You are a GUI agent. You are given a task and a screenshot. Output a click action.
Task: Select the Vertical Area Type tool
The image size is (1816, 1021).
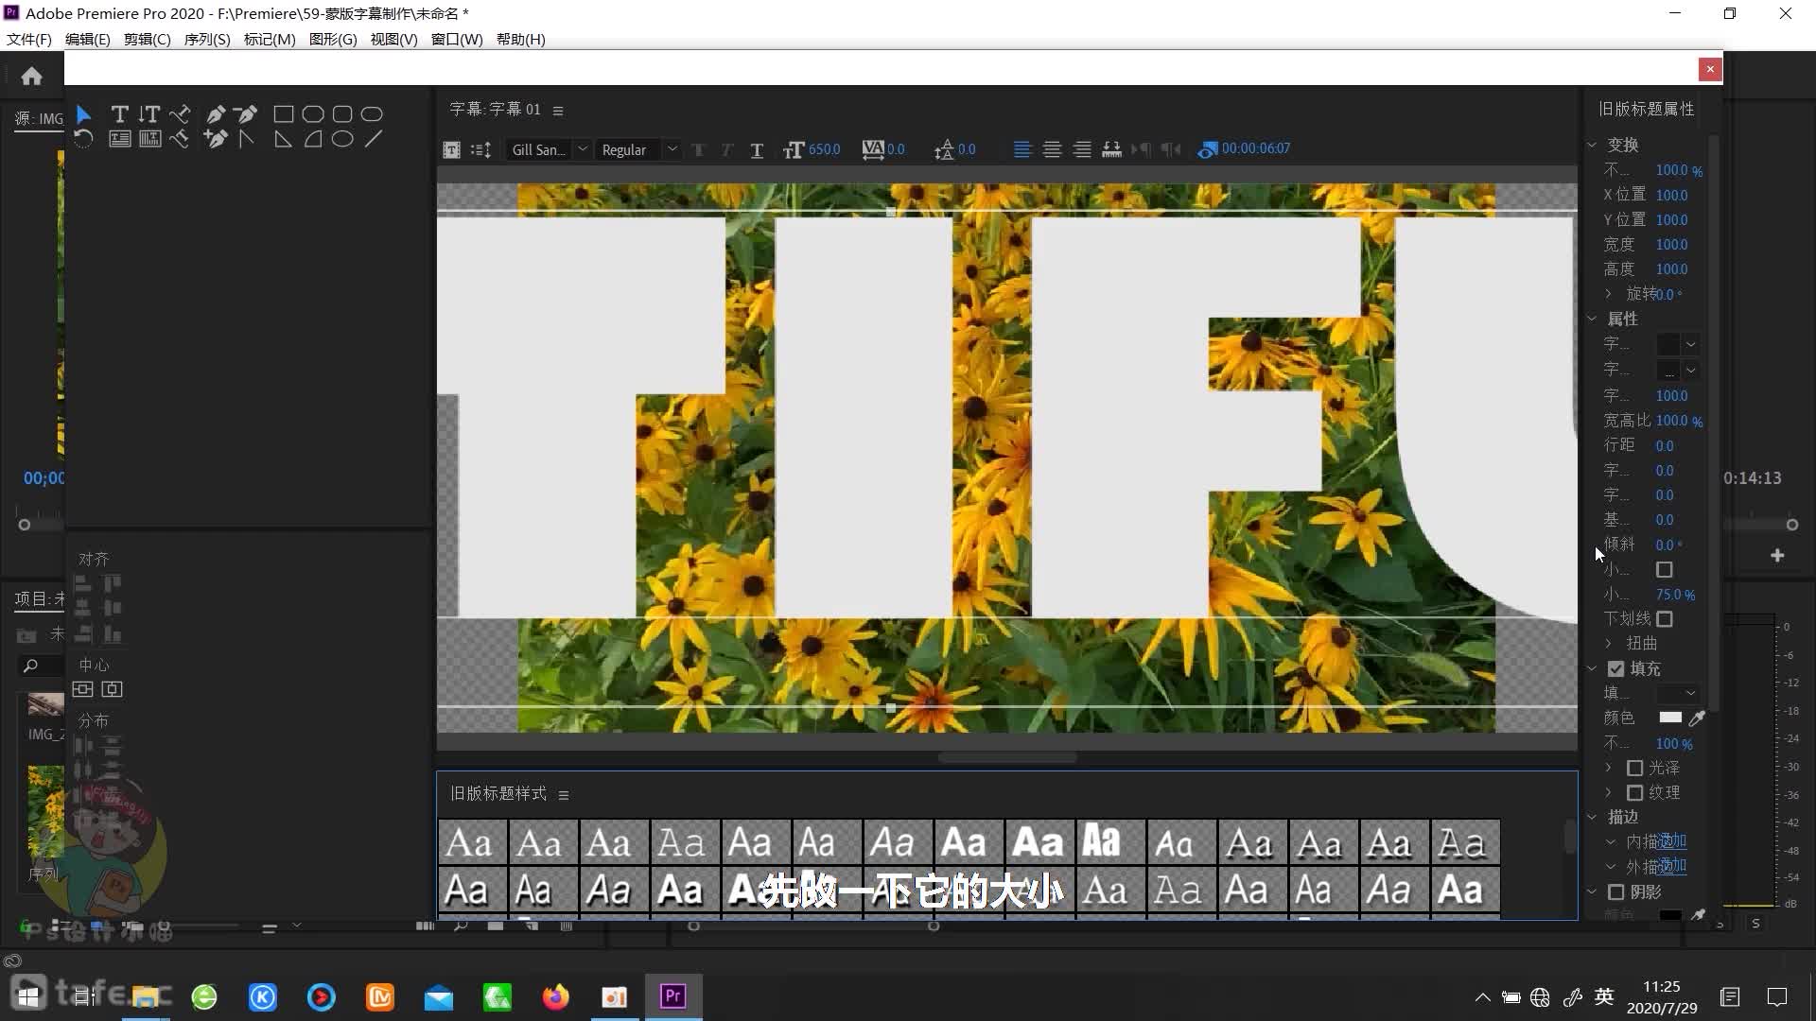pos(149,139)
